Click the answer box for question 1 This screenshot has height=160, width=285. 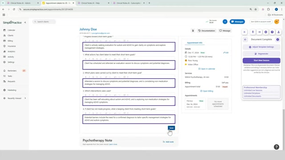129,65
